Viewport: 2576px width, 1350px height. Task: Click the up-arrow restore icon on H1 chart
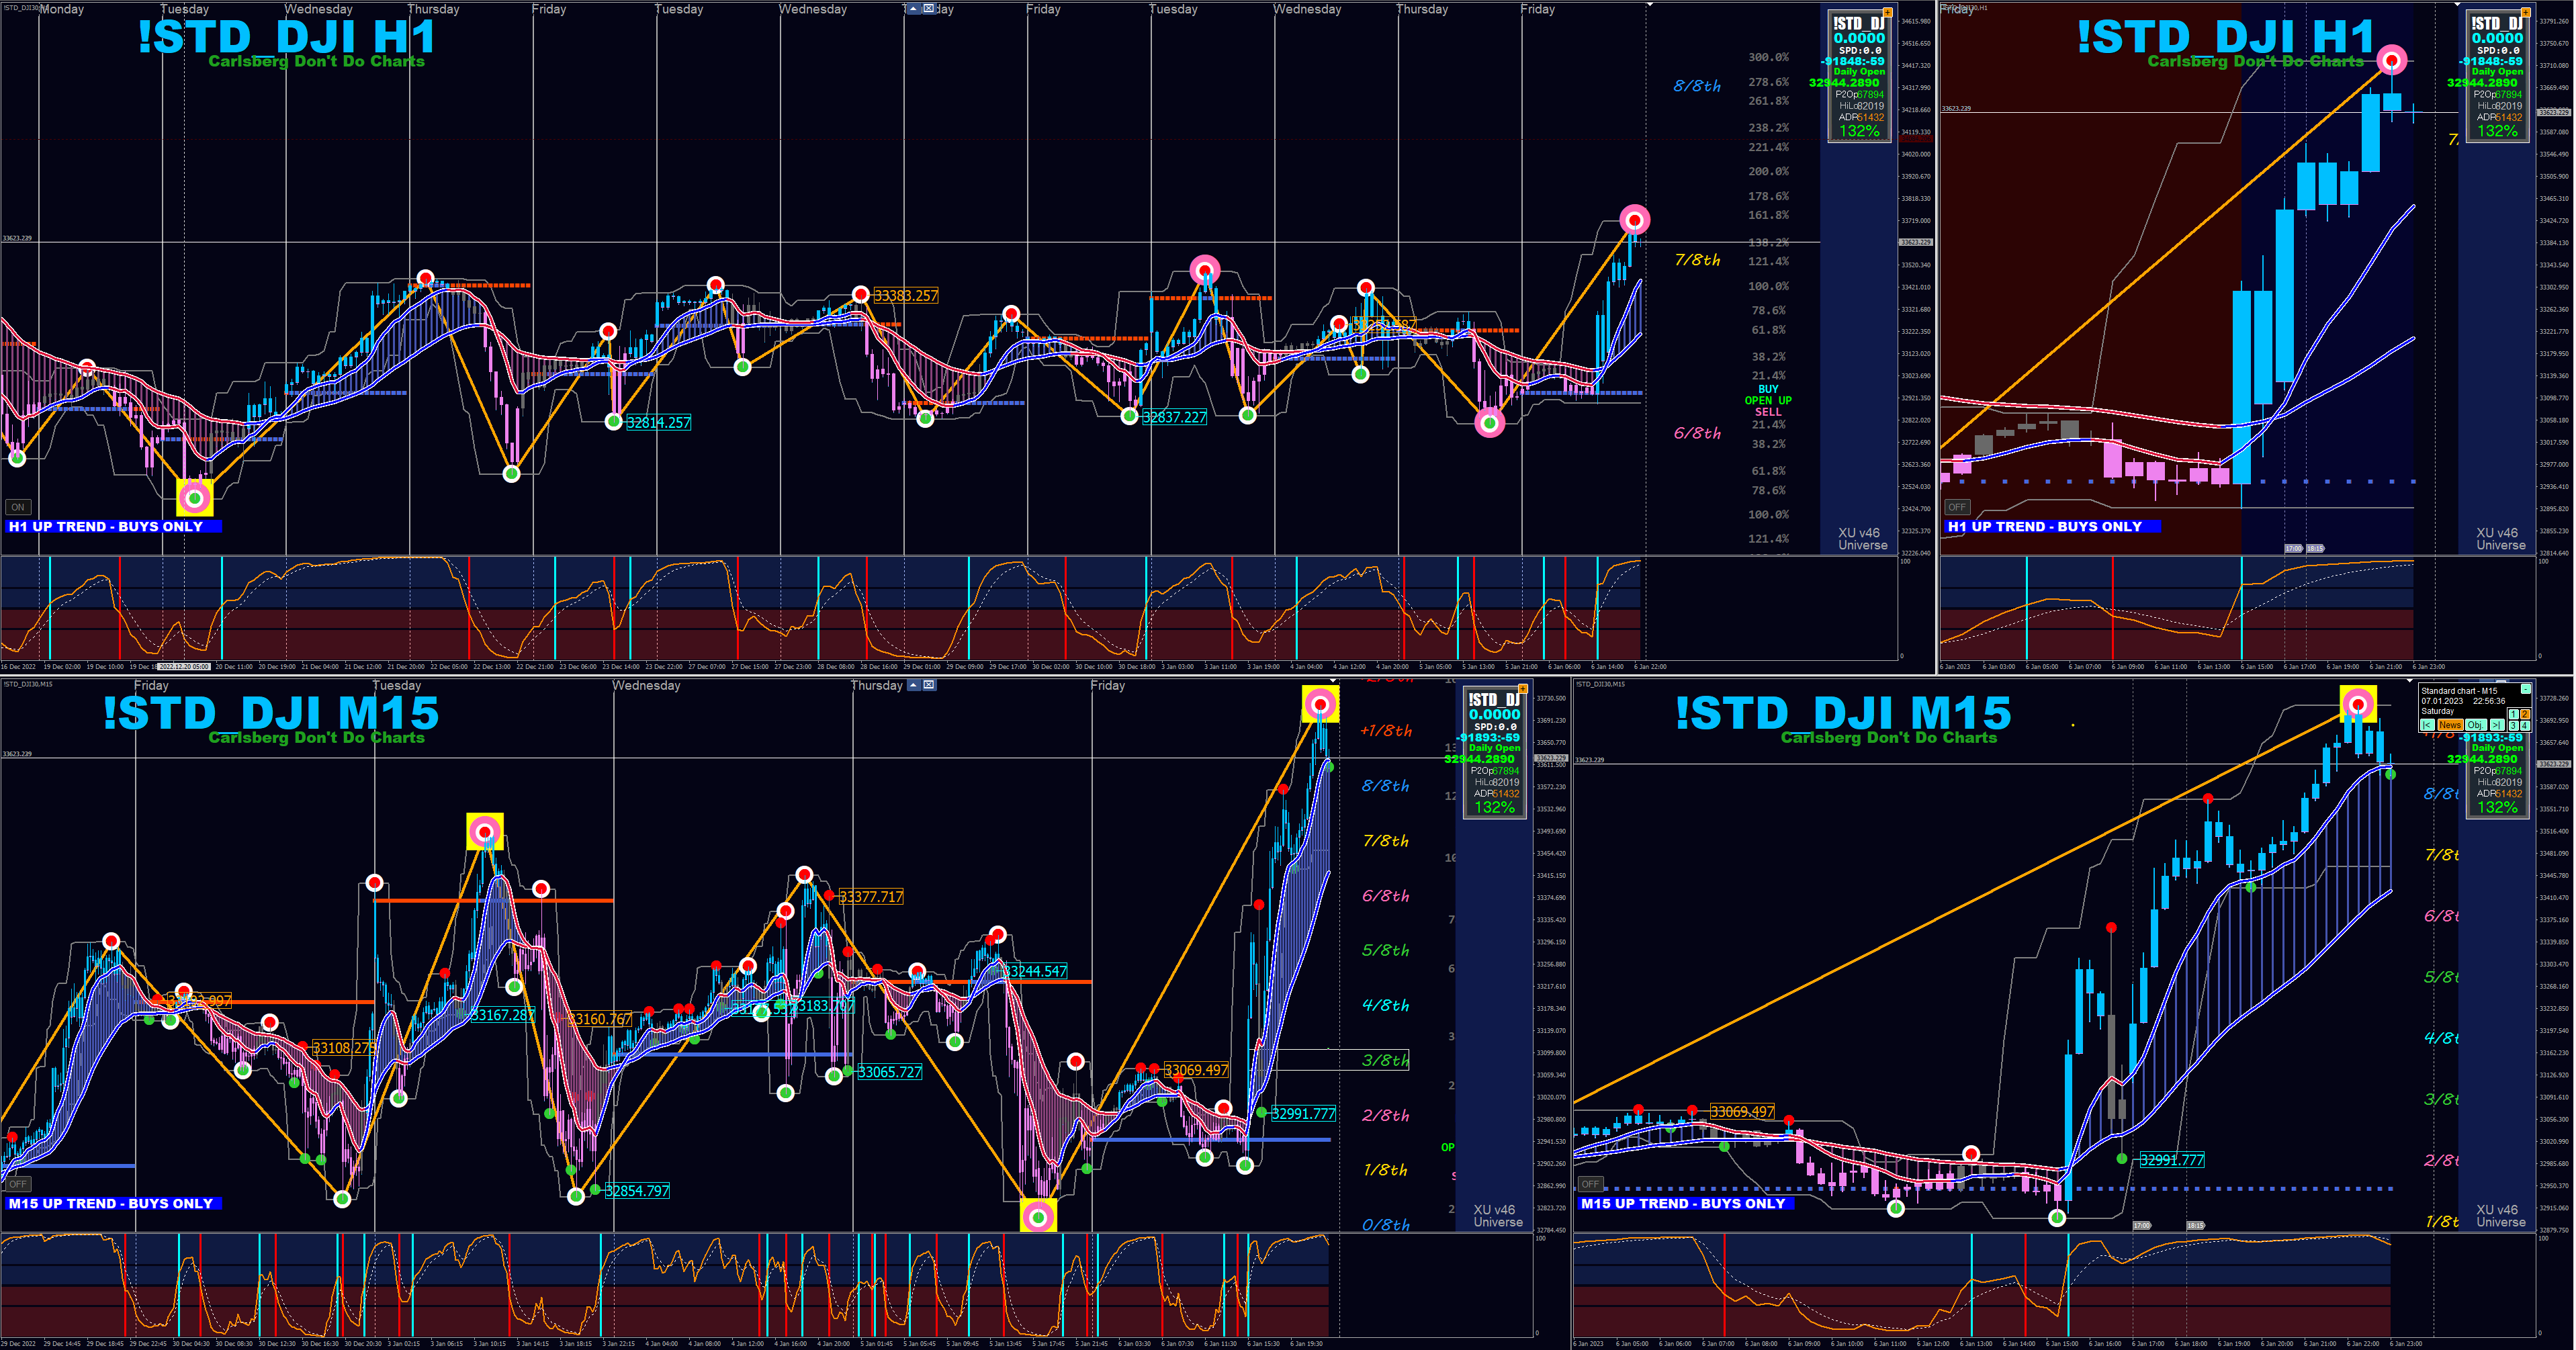point(913,9)
